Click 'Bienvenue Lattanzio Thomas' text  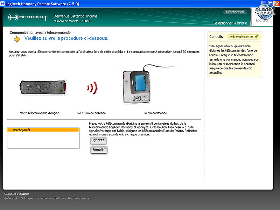(x=75, y=16)
